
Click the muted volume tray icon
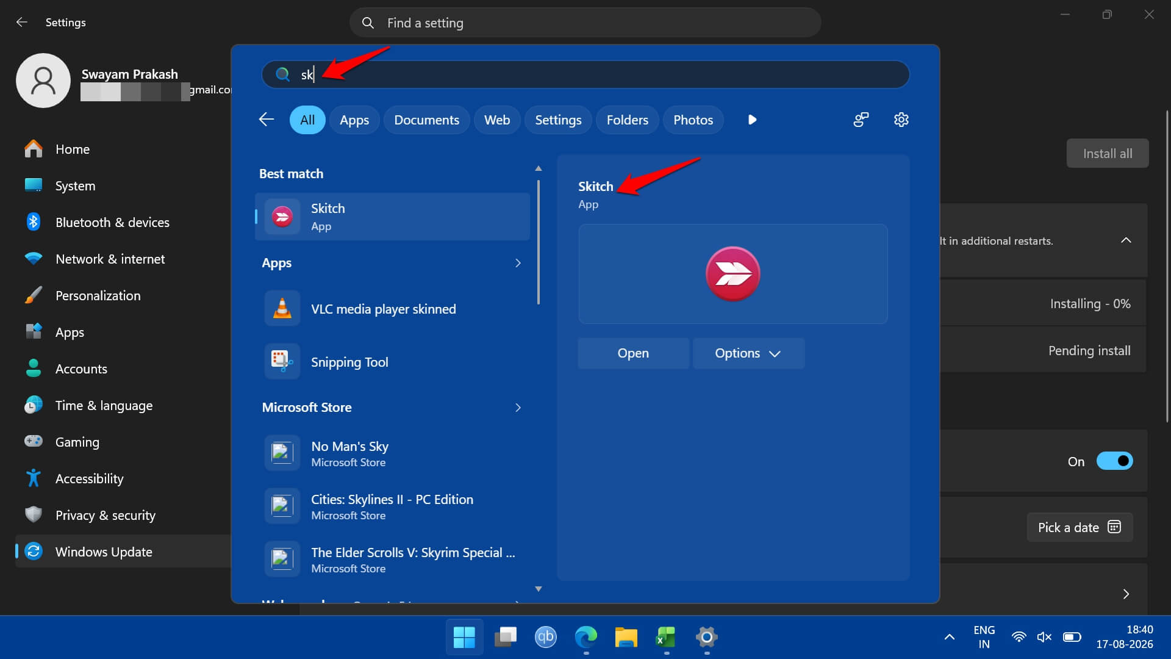[1044, 637]
